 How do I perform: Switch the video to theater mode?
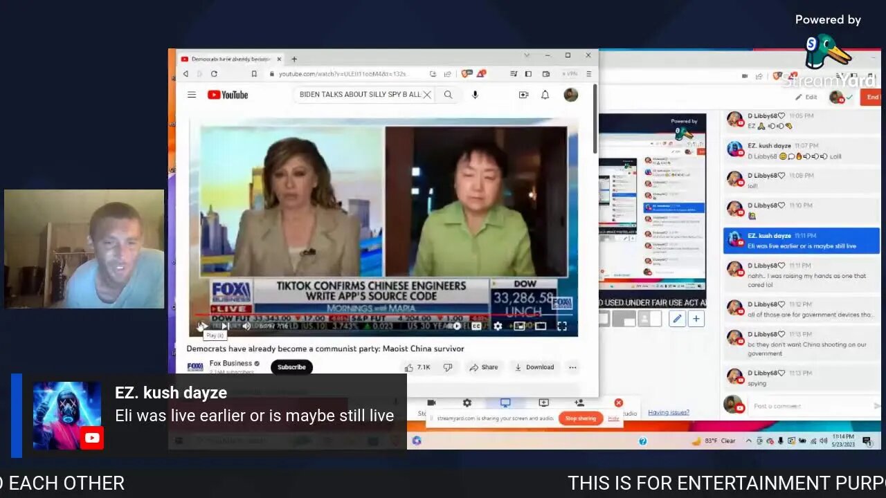(541, 326)
